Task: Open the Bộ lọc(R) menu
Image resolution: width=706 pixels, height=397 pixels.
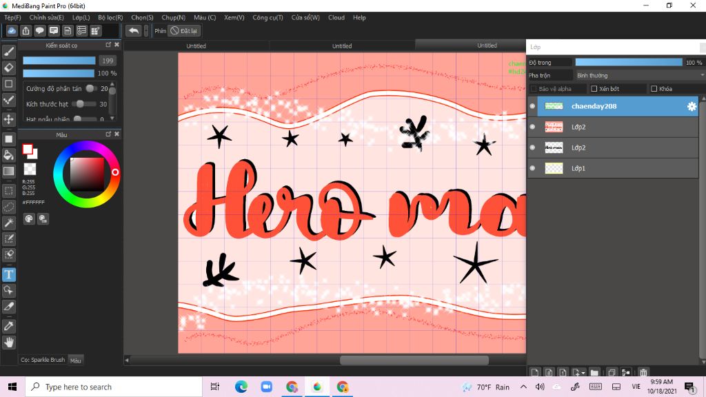Action: pos(110,17)
